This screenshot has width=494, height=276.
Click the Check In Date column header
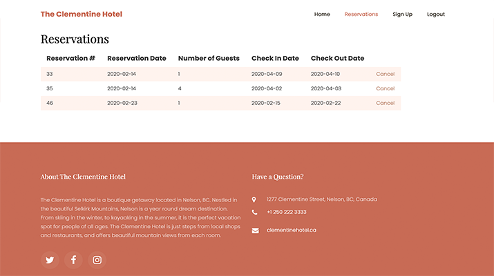coord(275,58)
